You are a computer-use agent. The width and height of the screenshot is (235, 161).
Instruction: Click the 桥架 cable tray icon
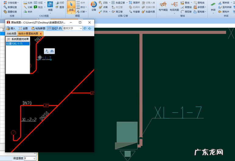click(x=213, y=6)
